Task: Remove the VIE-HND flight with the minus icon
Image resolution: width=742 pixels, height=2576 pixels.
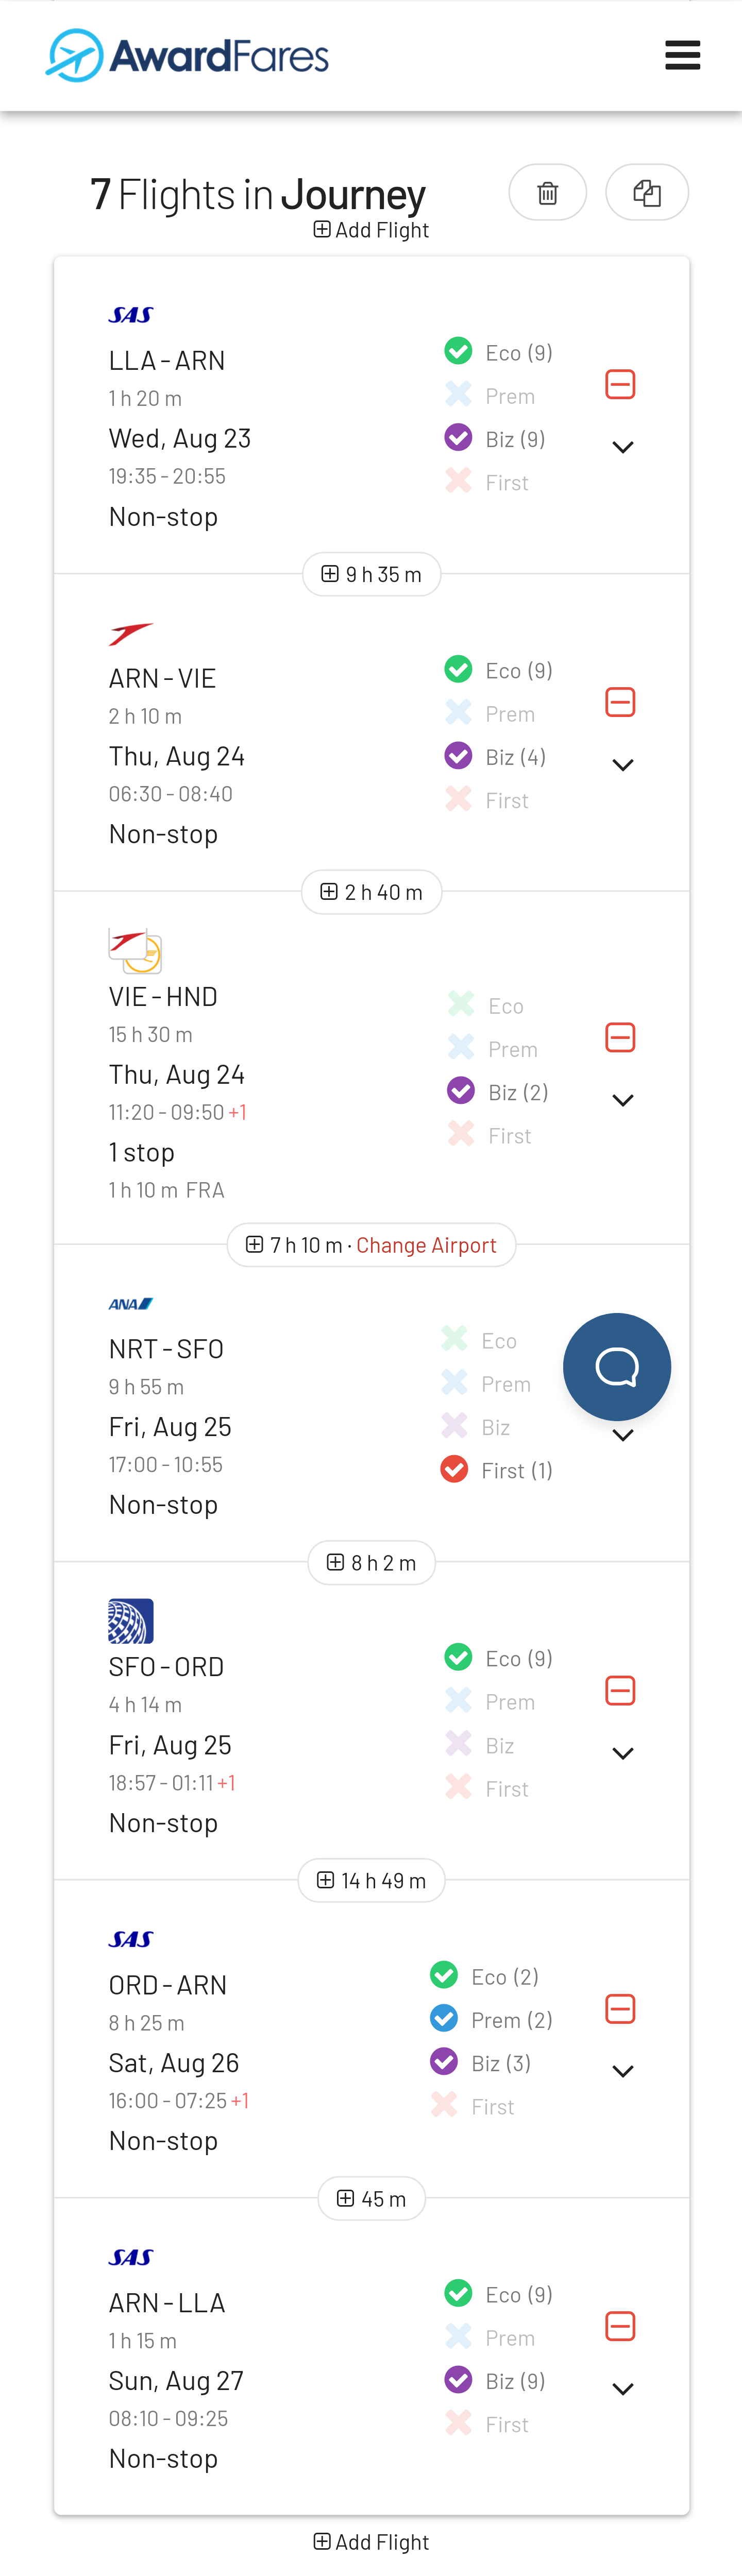Action: pyautogui.click(x=620, y=1037)
